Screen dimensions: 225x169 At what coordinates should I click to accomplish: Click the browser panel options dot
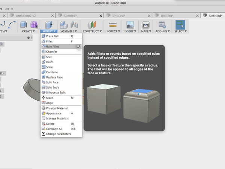point(28,38)
